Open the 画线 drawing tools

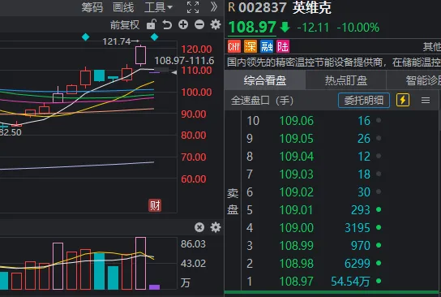pyautogui.click(x=123, y=7)
